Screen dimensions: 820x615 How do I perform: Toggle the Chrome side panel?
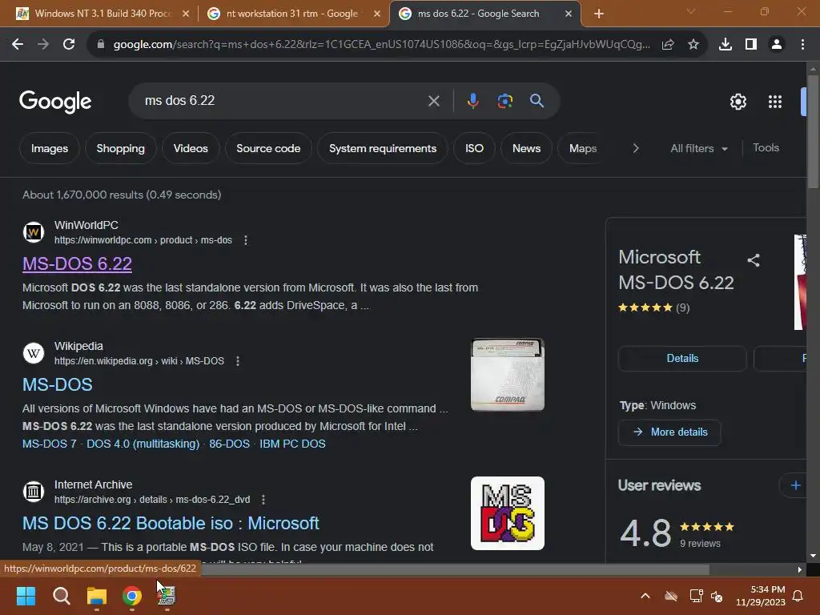(x=751, y=45)
